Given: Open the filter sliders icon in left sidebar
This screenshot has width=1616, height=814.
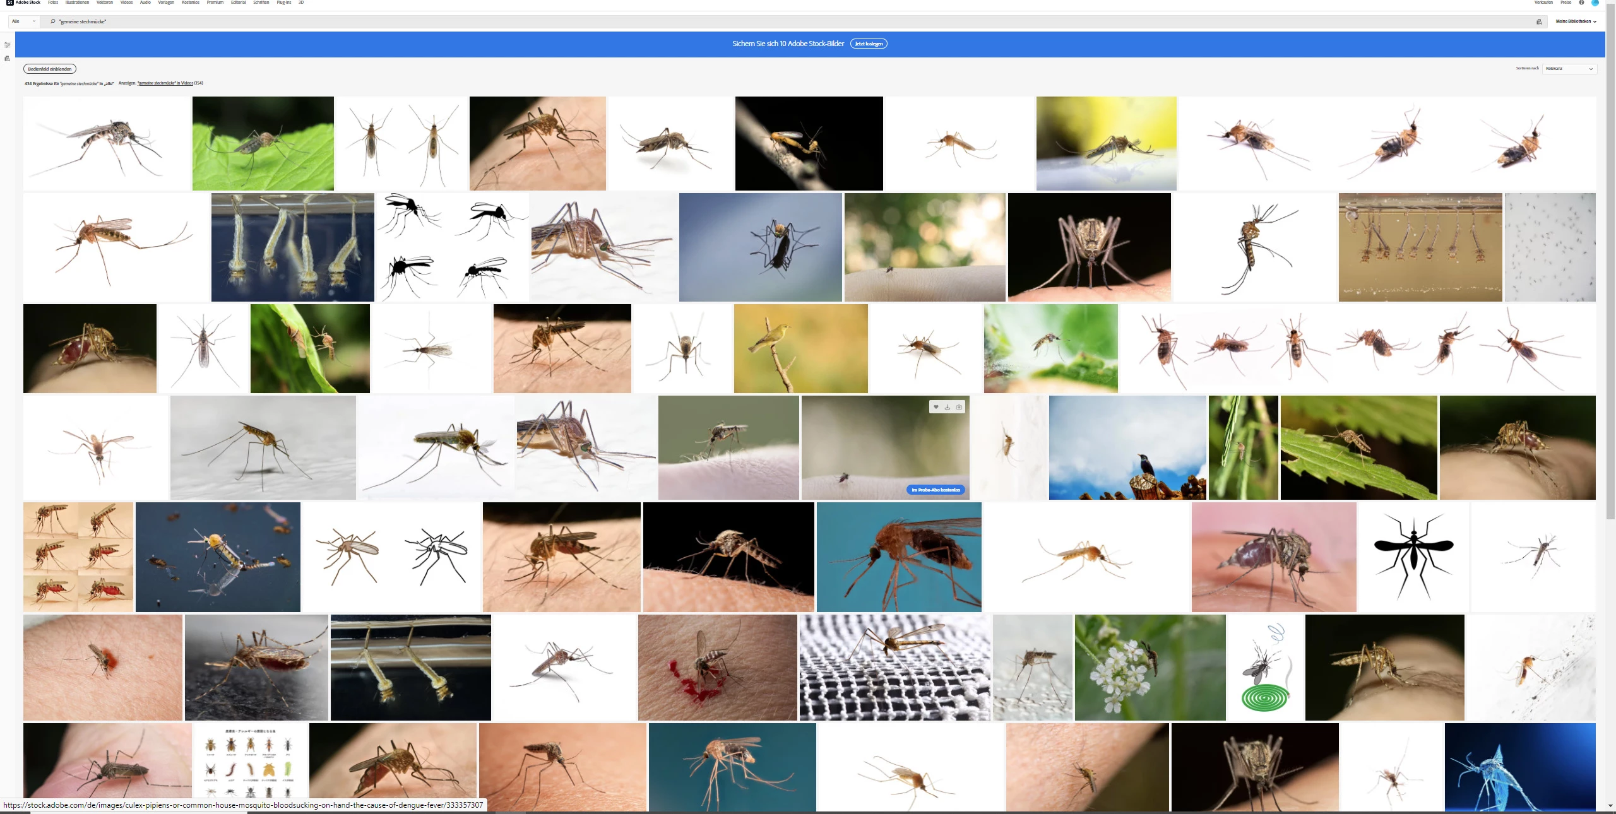Looking at the screenshot, I should coord(7,45).
